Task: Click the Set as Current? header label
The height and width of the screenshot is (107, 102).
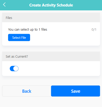Action: point(17,56)
